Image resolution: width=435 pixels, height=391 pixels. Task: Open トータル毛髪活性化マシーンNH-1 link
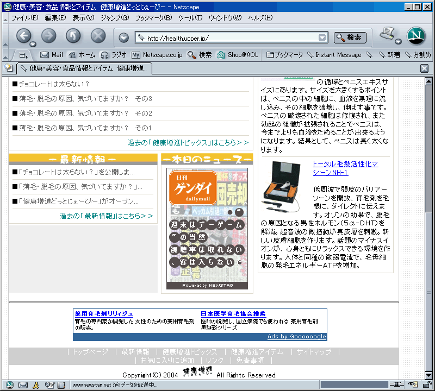pos(345,168)
